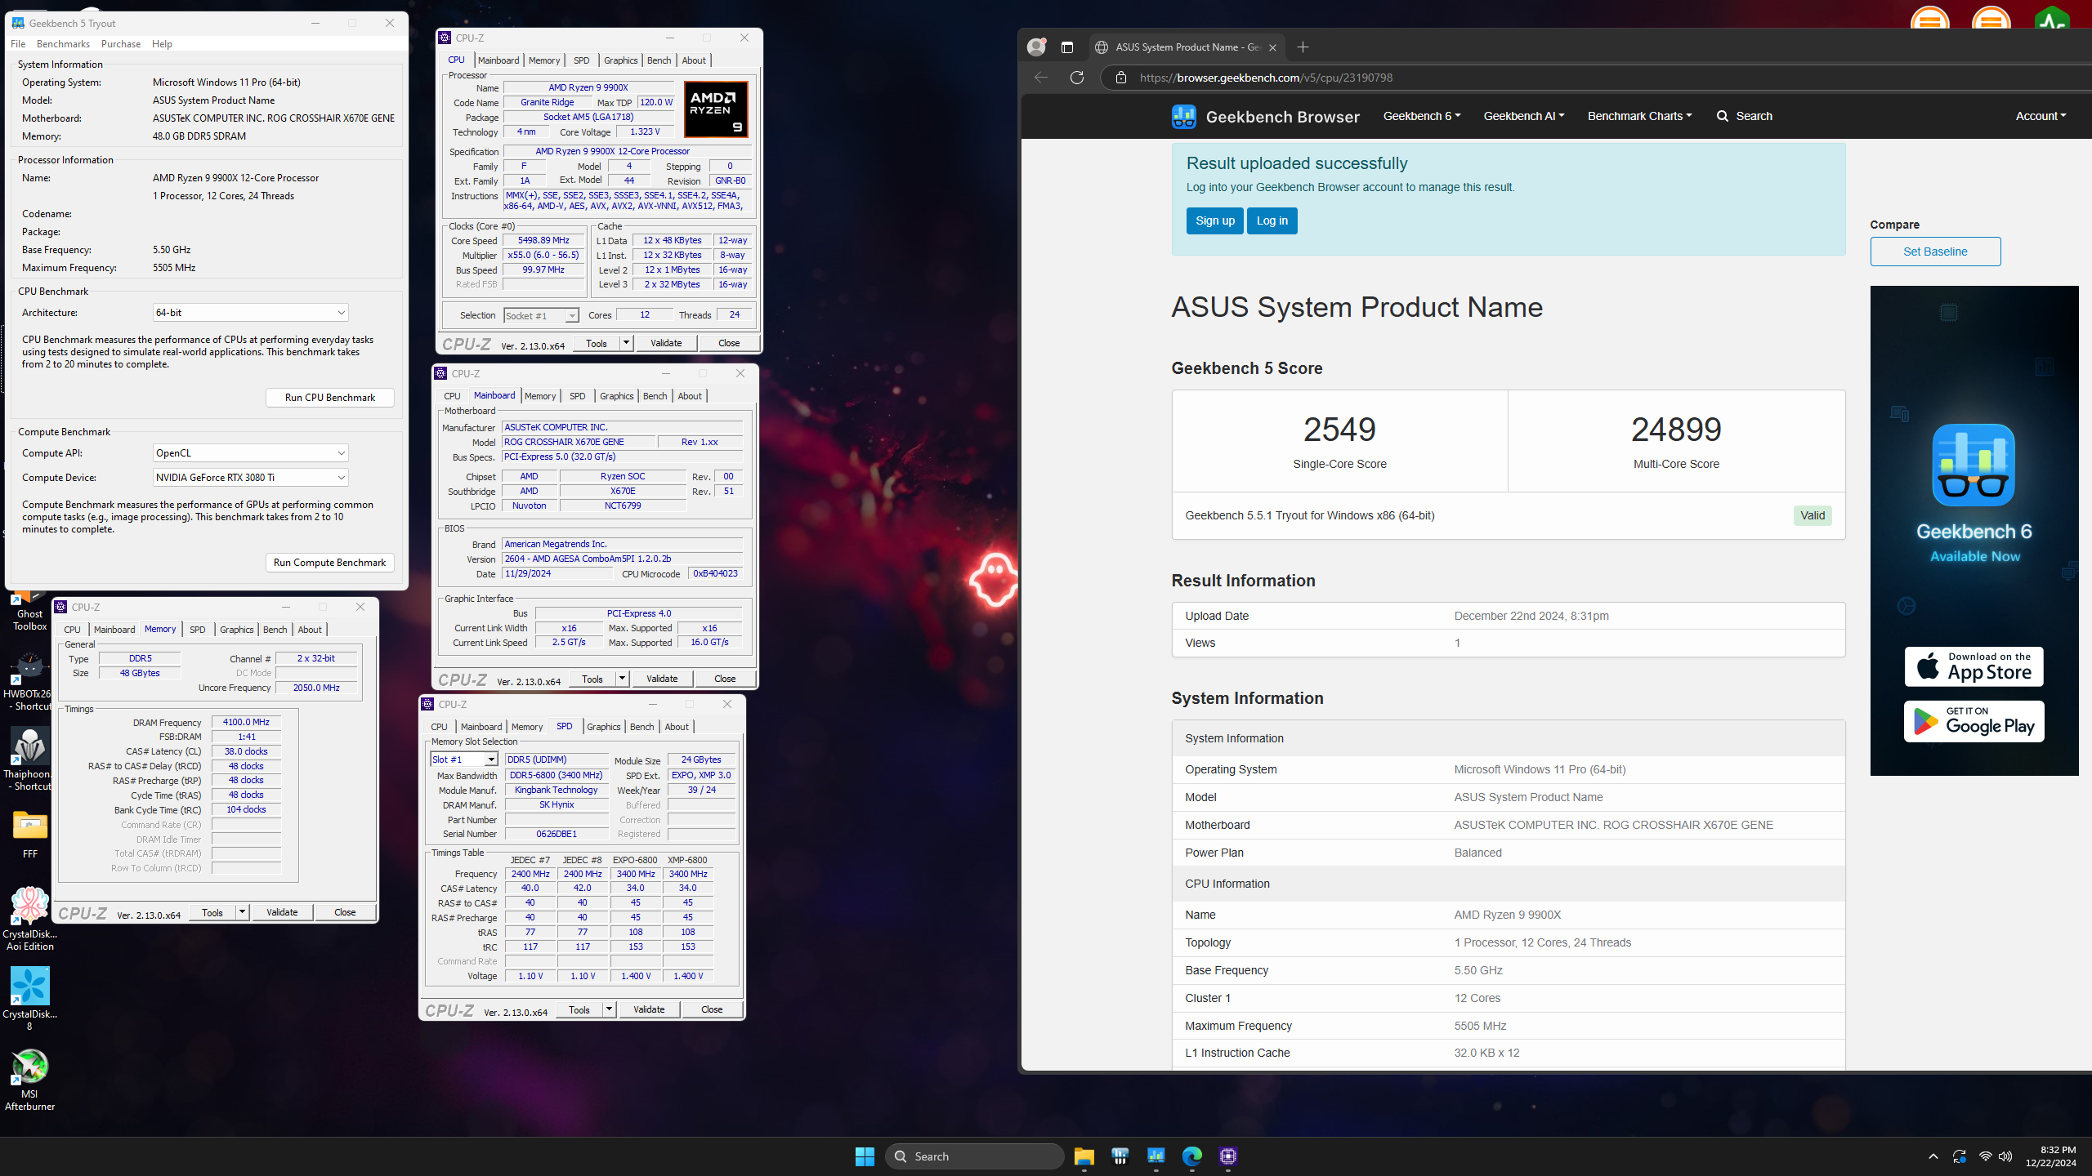This screenshot has height=1176, width=2092.
Task: Switch to Bench tab in CPU-Z CPU window
Action: [659, 60]
